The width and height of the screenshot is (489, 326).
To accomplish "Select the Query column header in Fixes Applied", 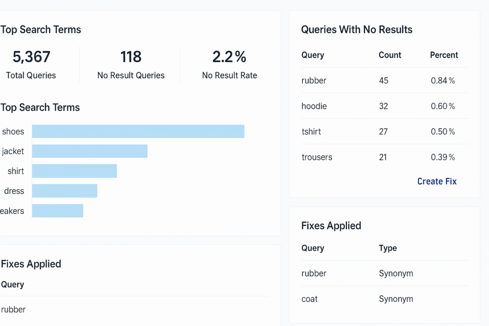I will coord(313,248).
